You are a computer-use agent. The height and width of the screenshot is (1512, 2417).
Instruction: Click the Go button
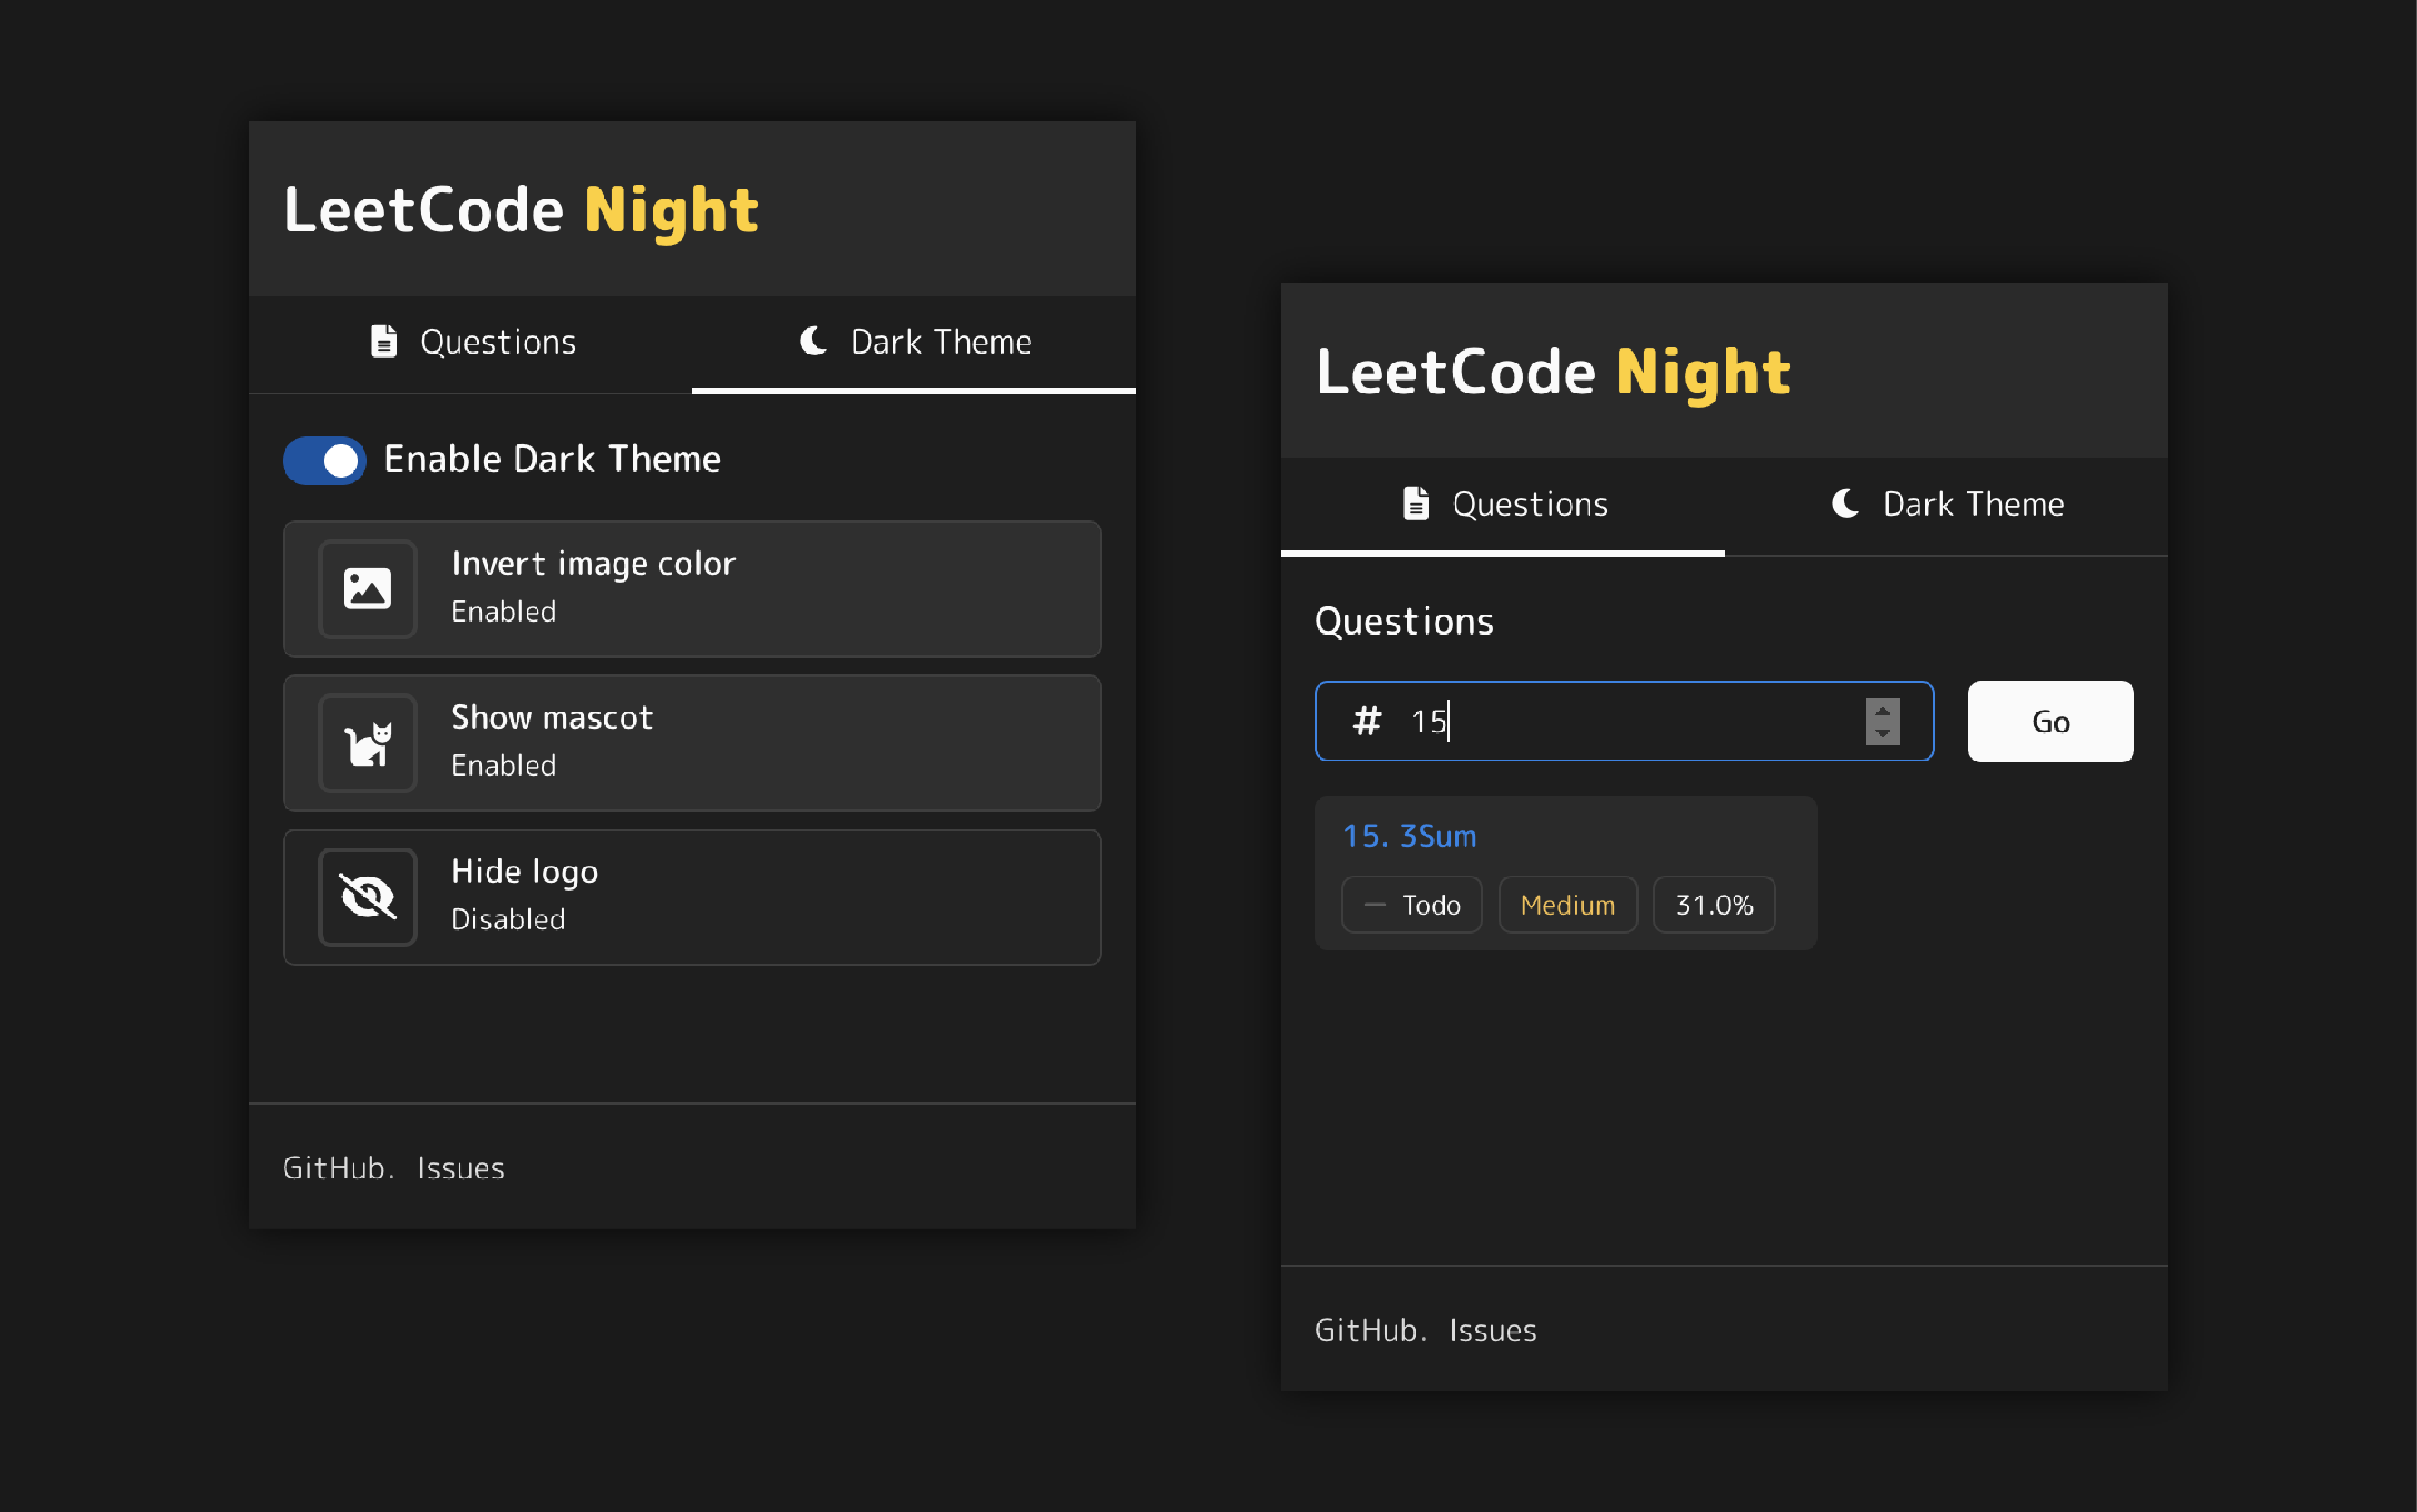tap(2050, 721)
